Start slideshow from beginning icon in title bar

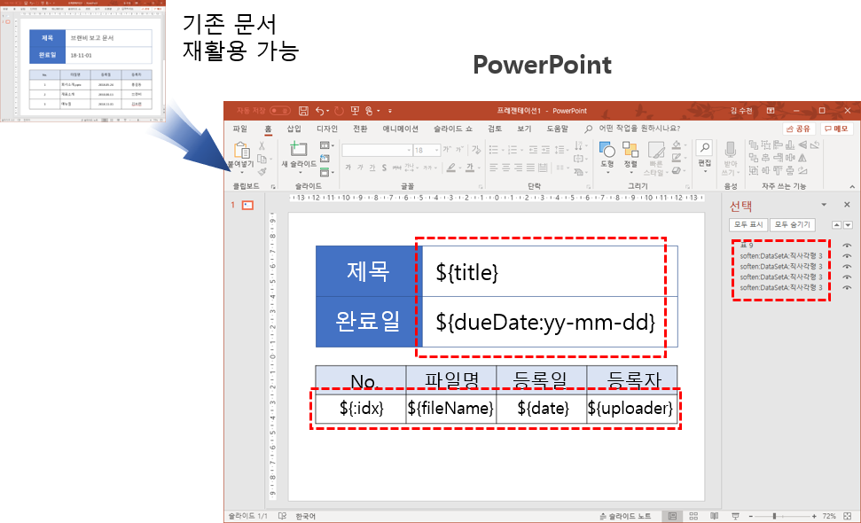click(x=355, y=111)
